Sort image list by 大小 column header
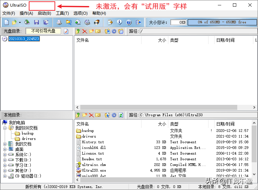This screenshot has width=258, height=190. (155, 40)
